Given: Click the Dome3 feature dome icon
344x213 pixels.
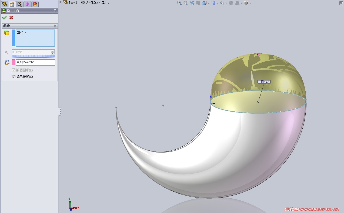Looking at the screenshot, I should 4,11.
